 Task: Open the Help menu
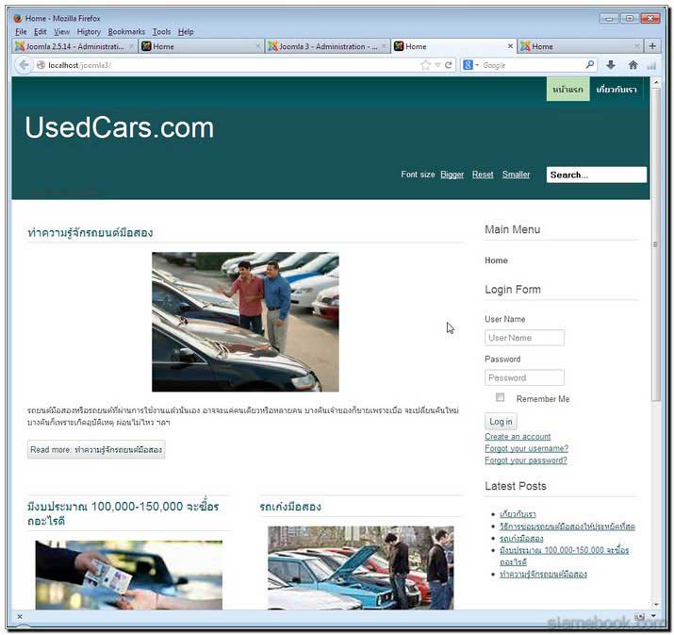186,31
